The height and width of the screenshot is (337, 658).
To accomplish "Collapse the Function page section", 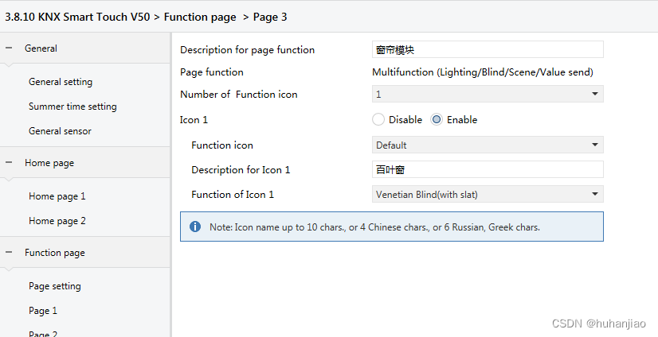I will point(9,253).
